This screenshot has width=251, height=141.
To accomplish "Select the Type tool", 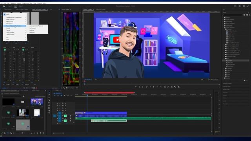I will (x=49, y=113).
